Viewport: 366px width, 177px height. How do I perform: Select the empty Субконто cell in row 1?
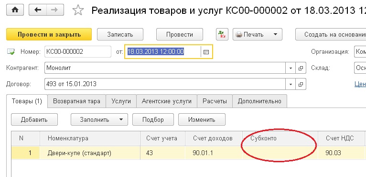(280, 153)
